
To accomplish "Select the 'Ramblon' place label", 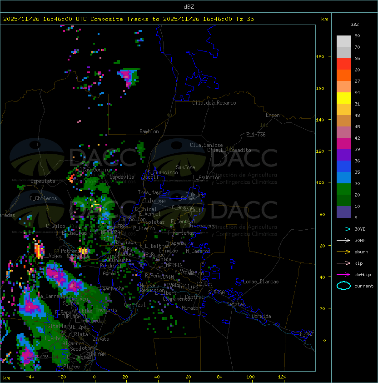I will click(149, 131).
